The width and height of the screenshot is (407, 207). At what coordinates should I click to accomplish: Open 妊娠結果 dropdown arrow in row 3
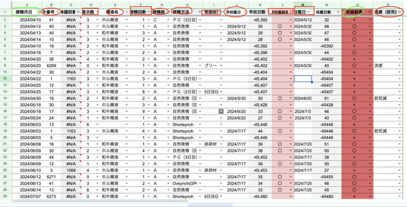370,26
